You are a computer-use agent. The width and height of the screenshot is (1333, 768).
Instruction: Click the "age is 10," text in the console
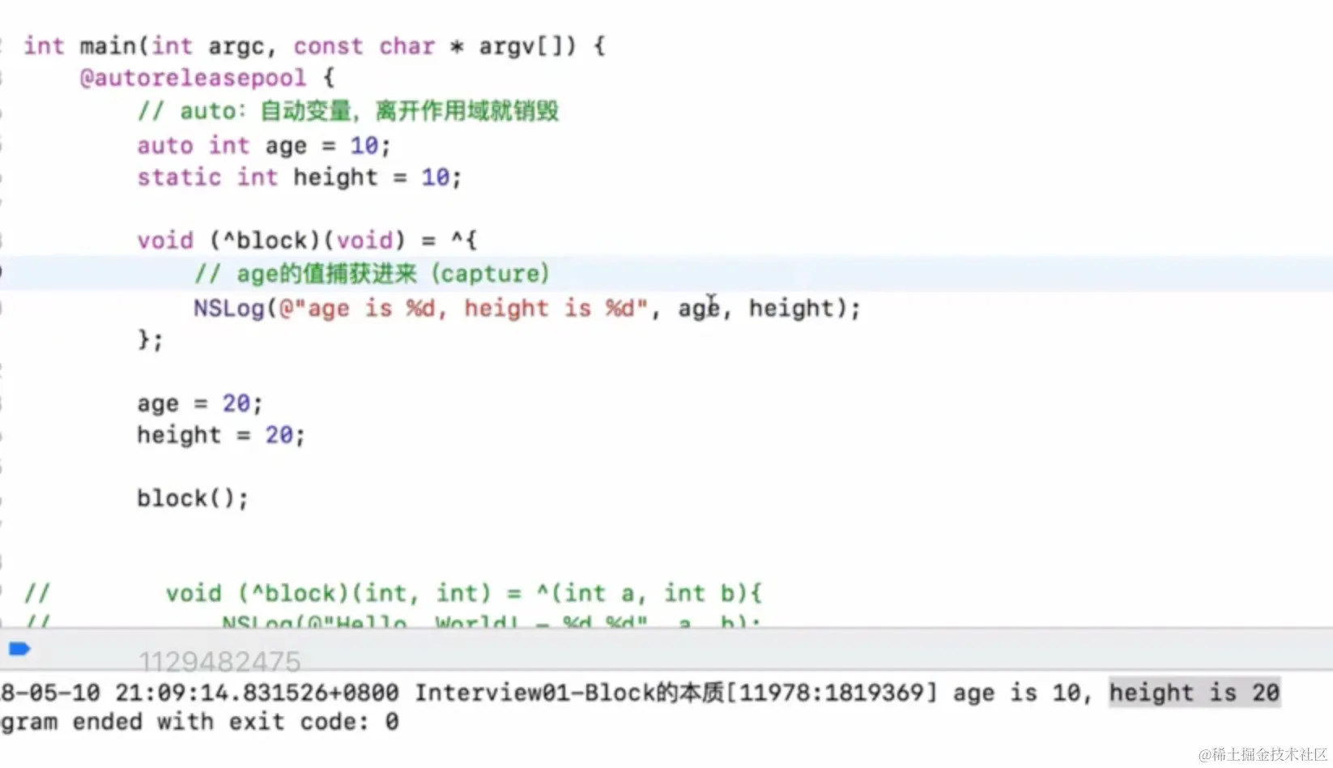pos(1023,693)
